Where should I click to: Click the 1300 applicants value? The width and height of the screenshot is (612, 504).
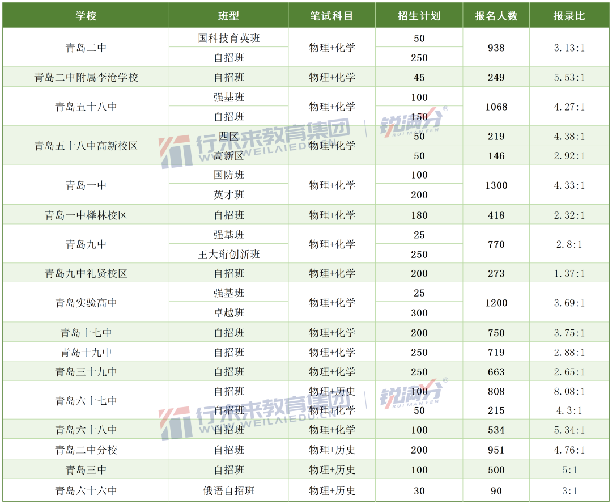coord(496,185)
